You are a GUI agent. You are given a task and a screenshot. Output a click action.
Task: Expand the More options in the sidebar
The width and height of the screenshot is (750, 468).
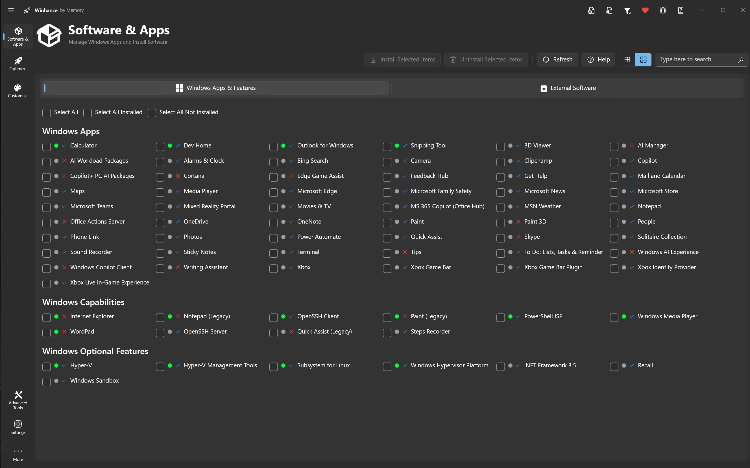pos(18,454)
